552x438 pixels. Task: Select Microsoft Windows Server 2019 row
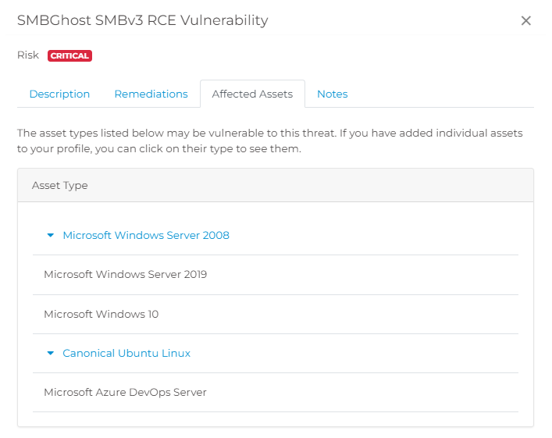276,275
